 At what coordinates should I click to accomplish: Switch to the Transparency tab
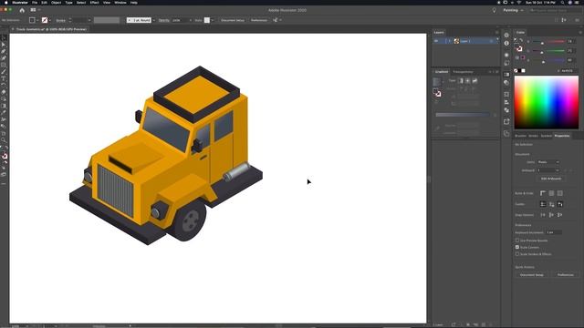(463, 72)
